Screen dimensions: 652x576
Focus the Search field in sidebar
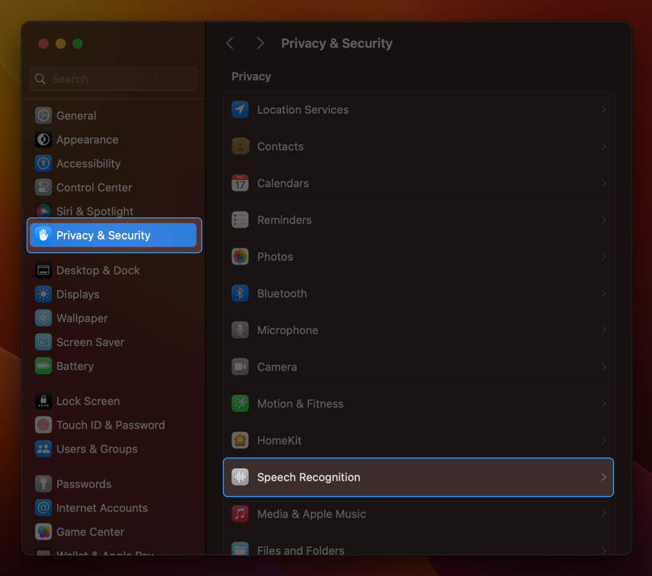tap(113, 78)
